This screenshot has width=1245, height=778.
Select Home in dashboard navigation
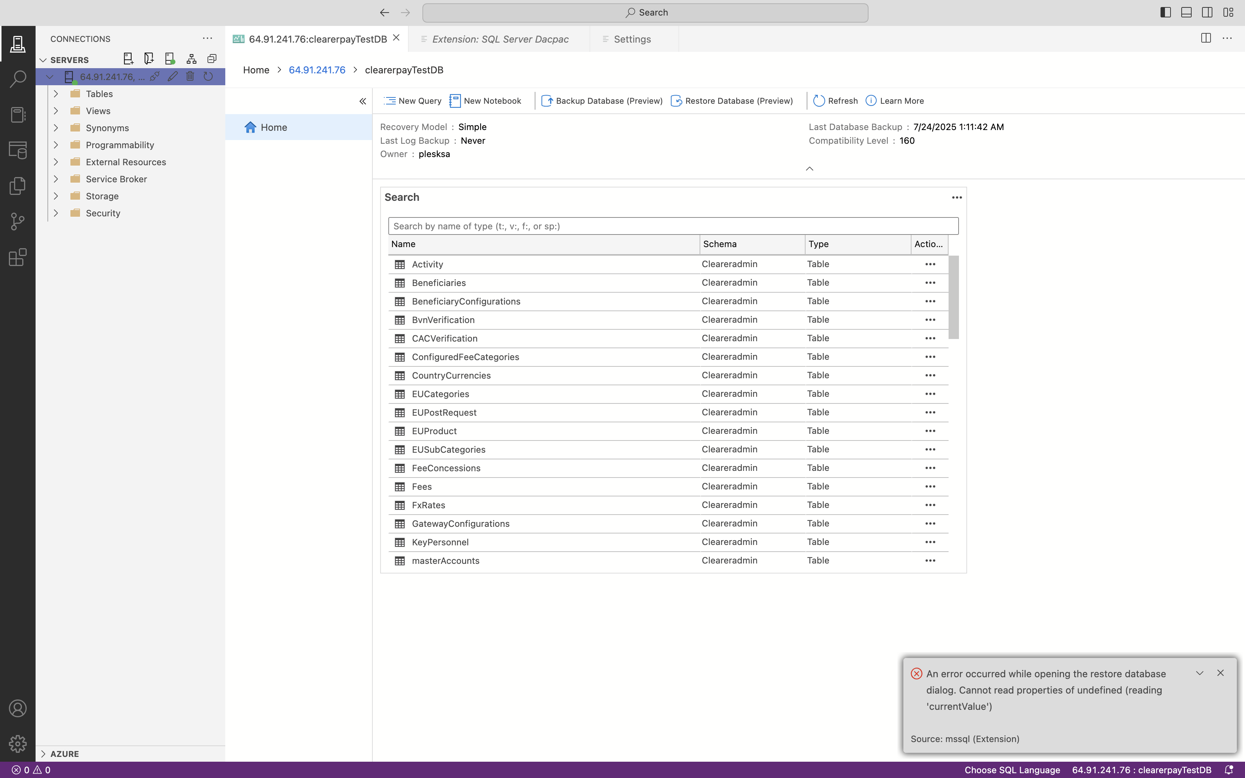click(298, 127)
